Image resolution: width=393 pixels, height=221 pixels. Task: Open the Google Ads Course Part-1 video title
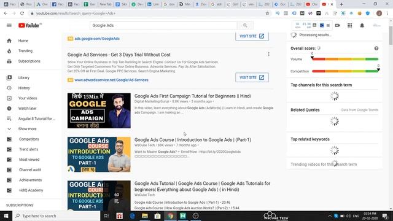coord(193,140)
